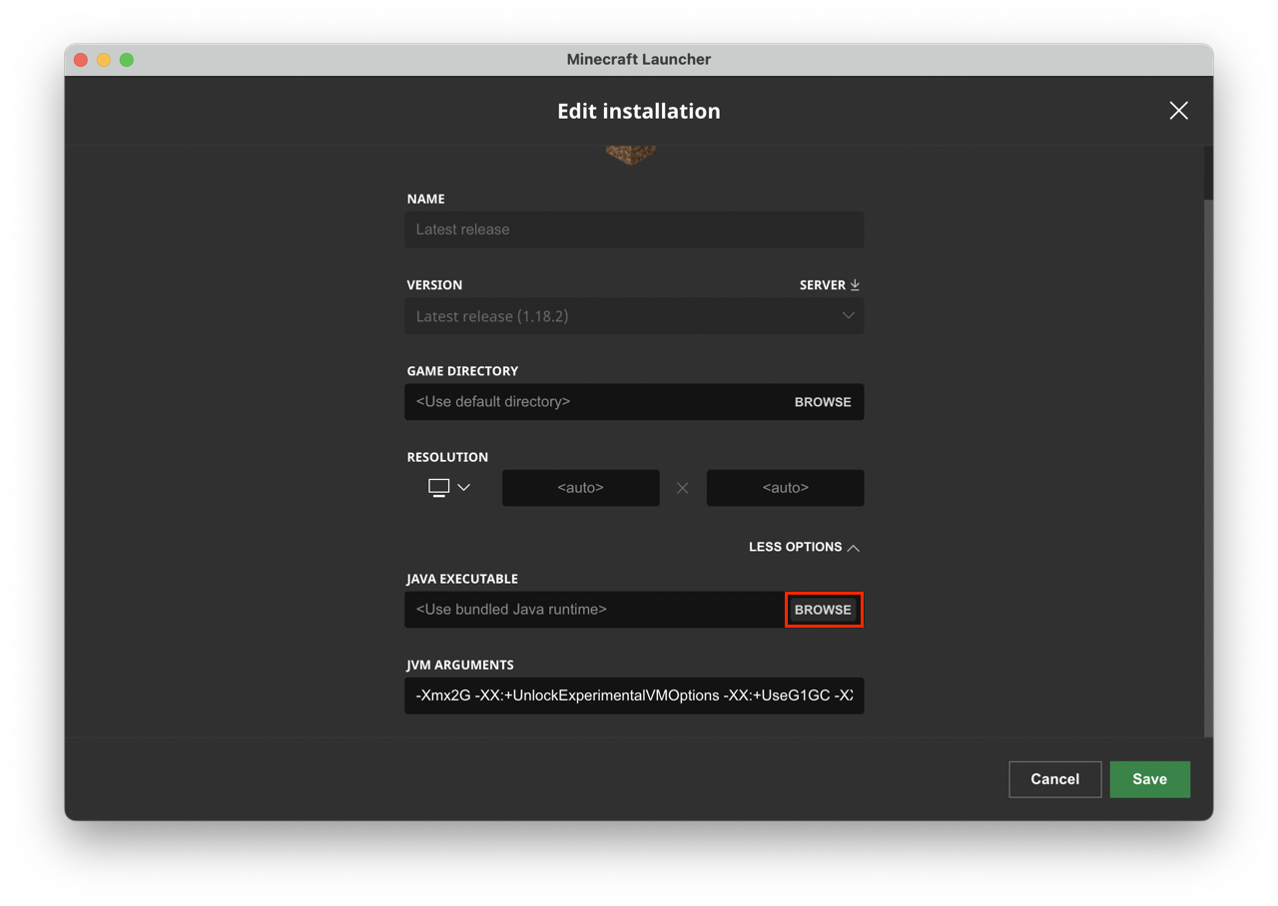Click the yellow traffic light window control
1278x906 pixels.
103,59
